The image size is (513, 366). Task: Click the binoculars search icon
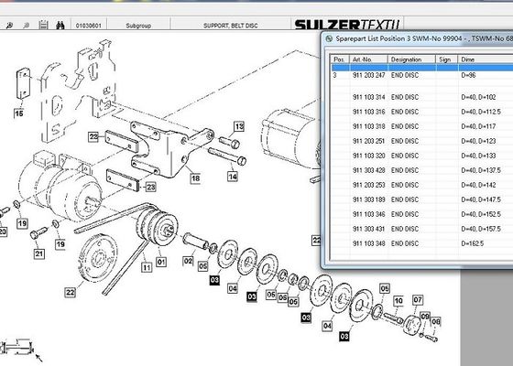coord(60,26)
